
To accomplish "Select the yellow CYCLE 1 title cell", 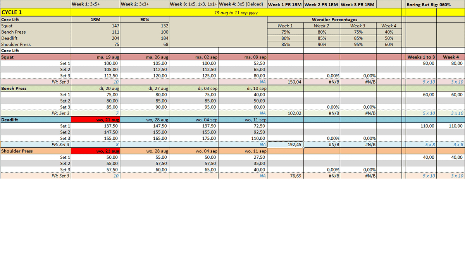I will click(36, 12).
